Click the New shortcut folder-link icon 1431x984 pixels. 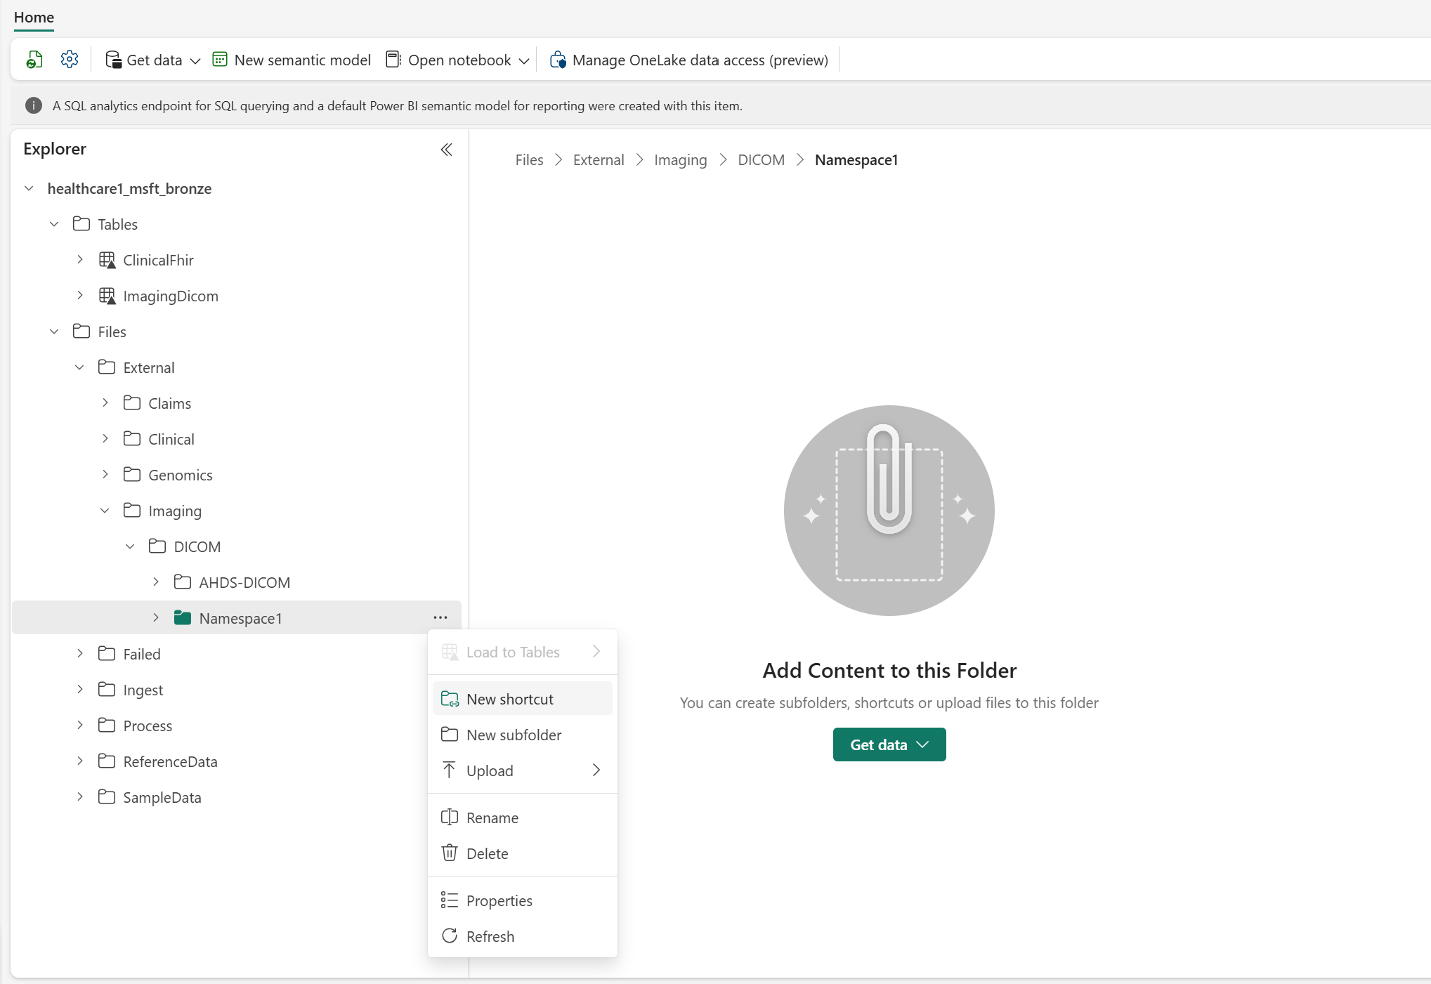(x=450, y=699)
